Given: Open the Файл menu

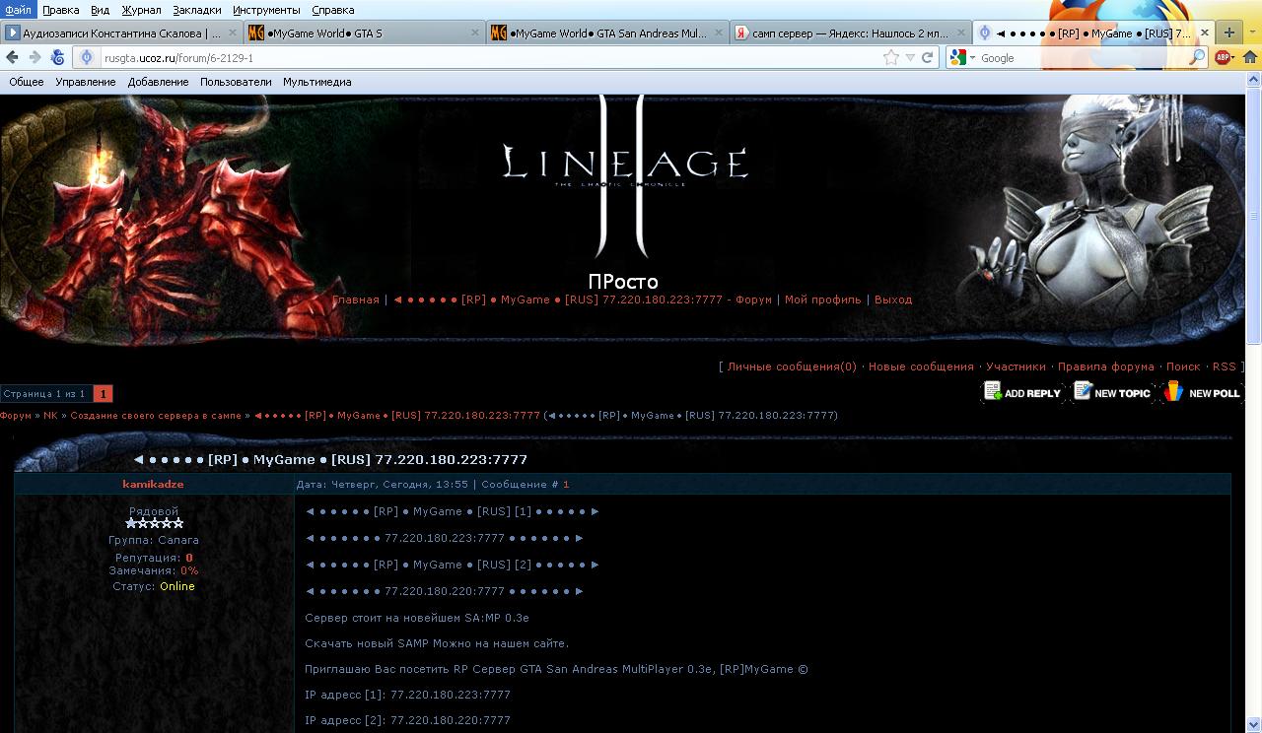Looking at the screenshot, I should pos(17,10).
